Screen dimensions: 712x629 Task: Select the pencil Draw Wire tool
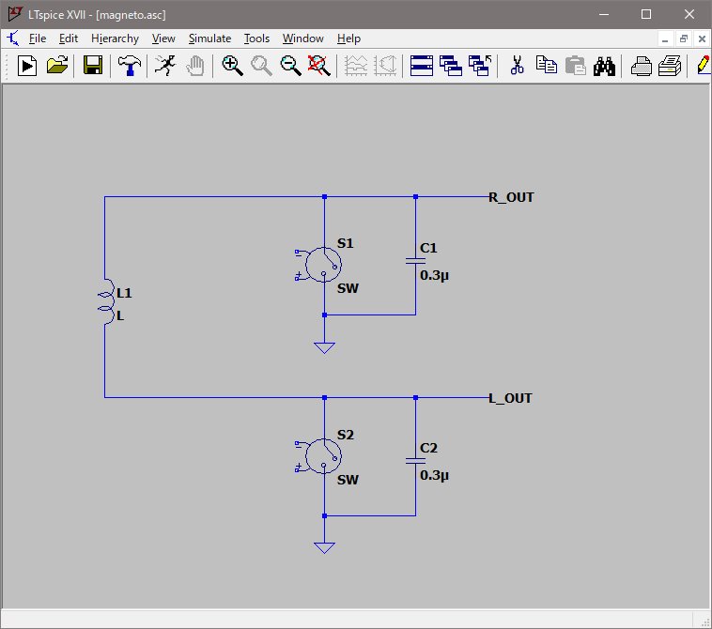click(702, 66)
